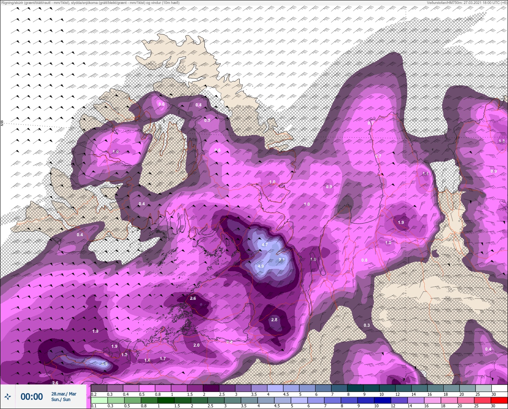Image resolution: width=508 pixels, height=409 pixels.
Task: Click the lower legend swatch starting at 16
Action: [x=432, y=400]
